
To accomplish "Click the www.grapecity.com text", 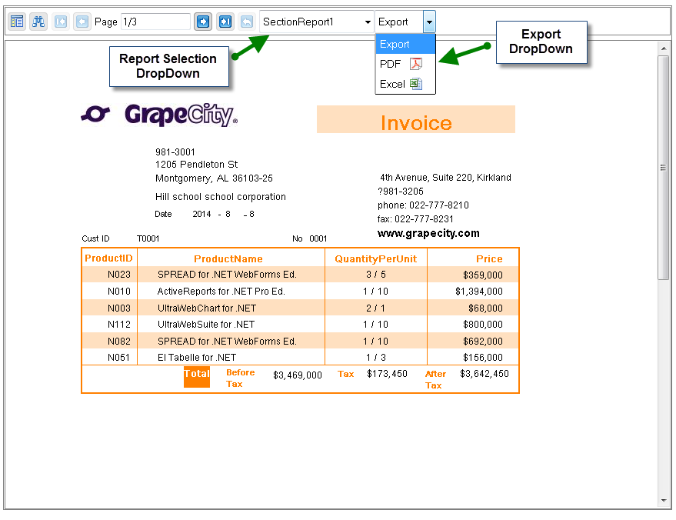I will coord(428,233).
